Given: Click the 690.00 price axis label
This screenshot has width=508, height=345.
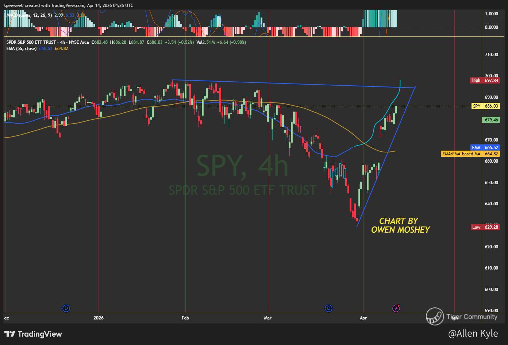Looking at the screenshot, I should tap(491, 97).
